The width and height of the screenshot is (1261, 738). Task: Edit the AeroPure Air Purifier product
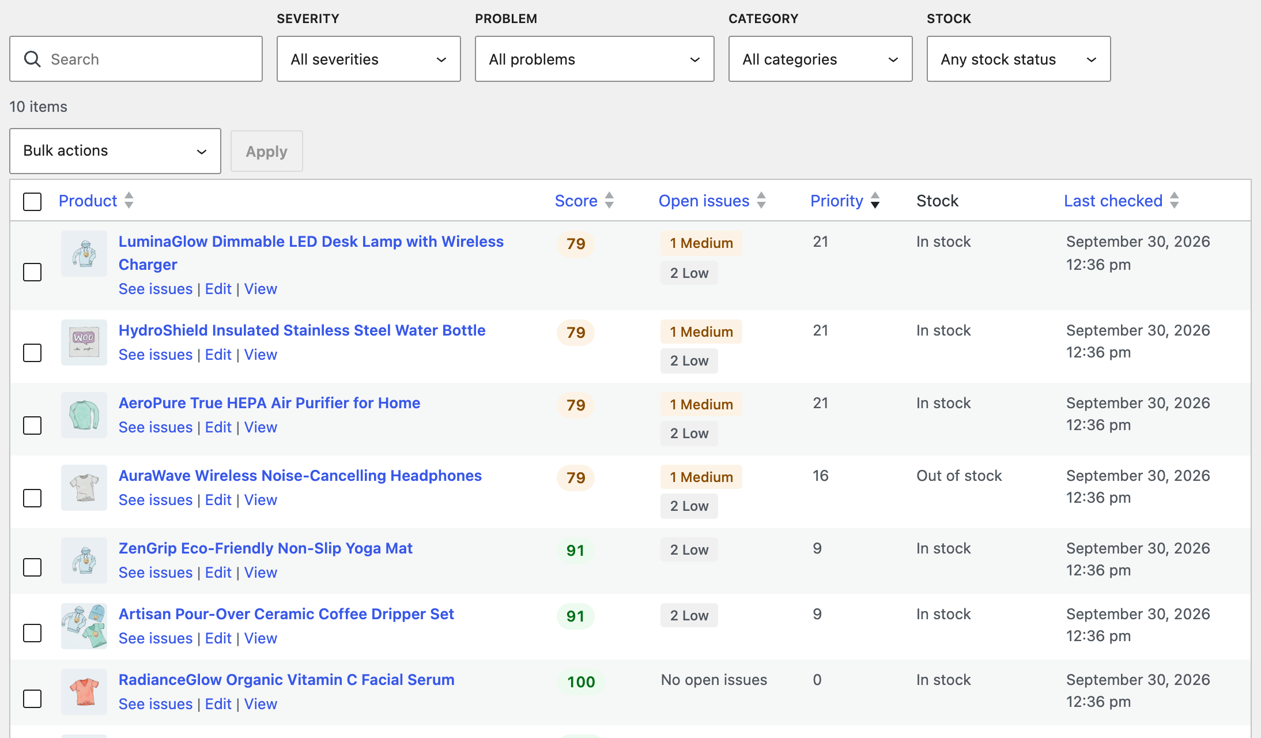point(218,427)
